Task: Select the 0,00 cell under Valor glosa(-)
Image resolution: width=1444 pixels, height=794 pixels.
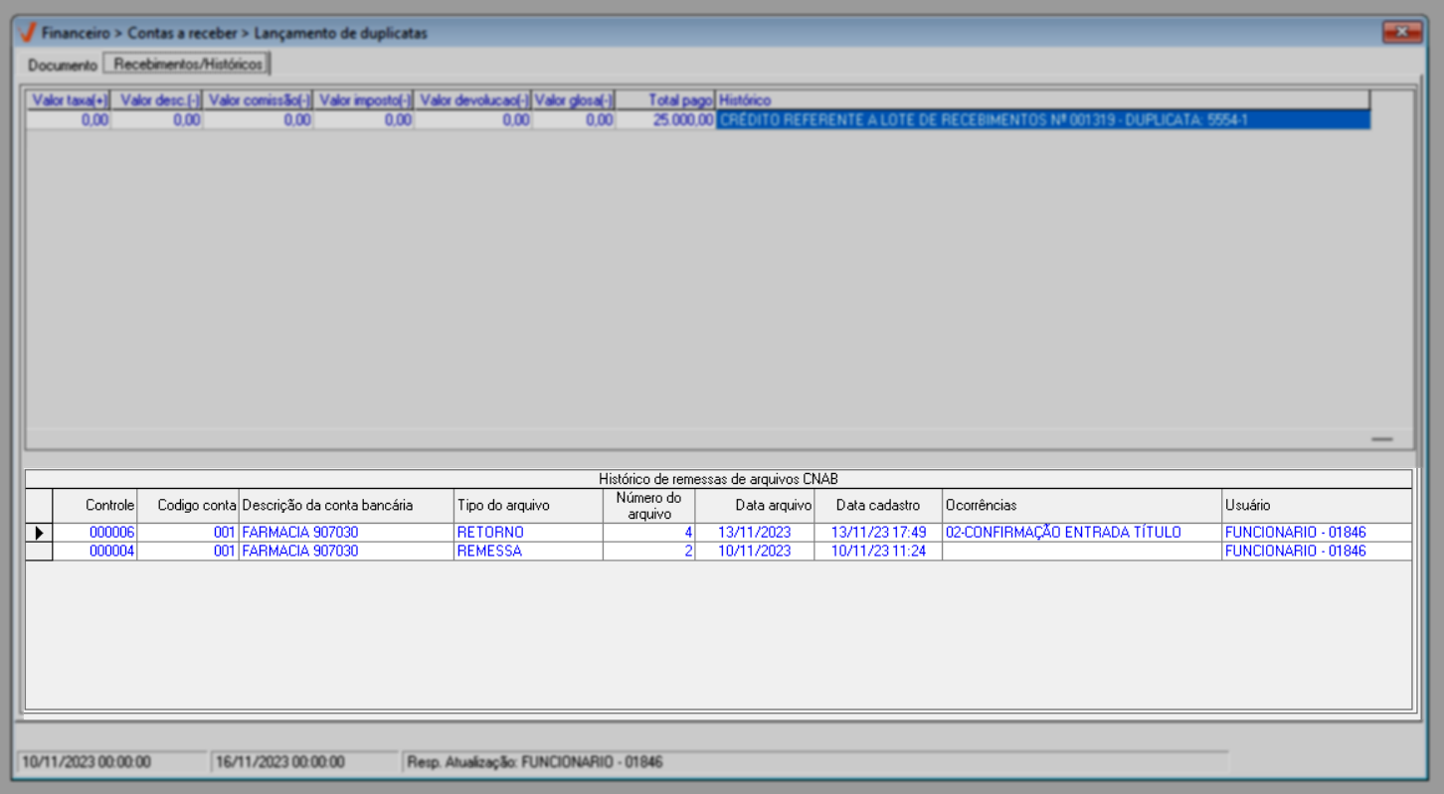Action: 574,120
